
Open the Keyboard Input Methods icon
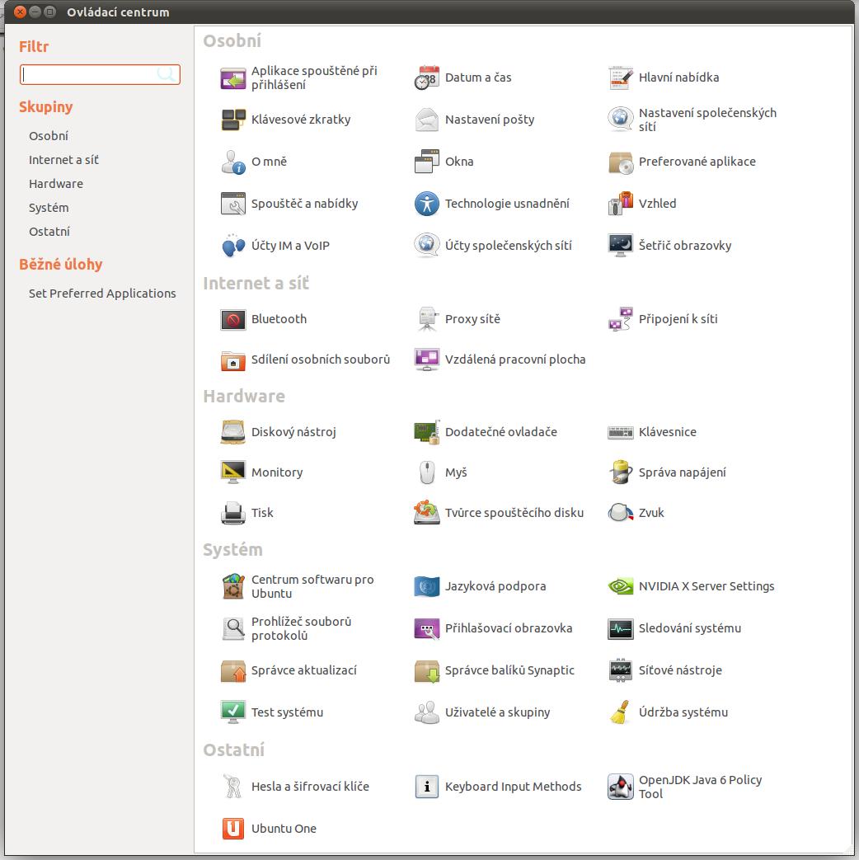pyautogui.click(x=427, y=787)
